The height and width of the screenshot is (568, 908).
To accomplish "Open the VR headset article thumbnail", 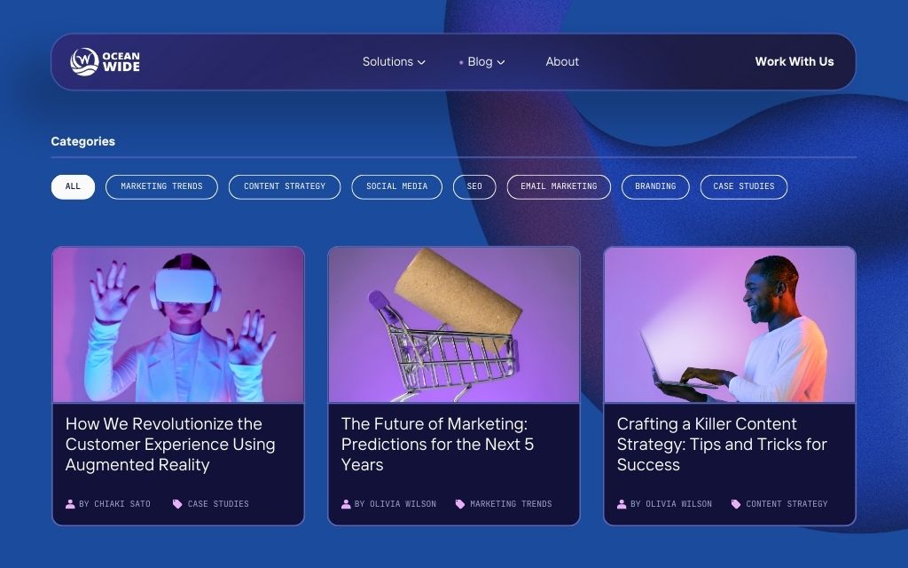I will 178,325.
